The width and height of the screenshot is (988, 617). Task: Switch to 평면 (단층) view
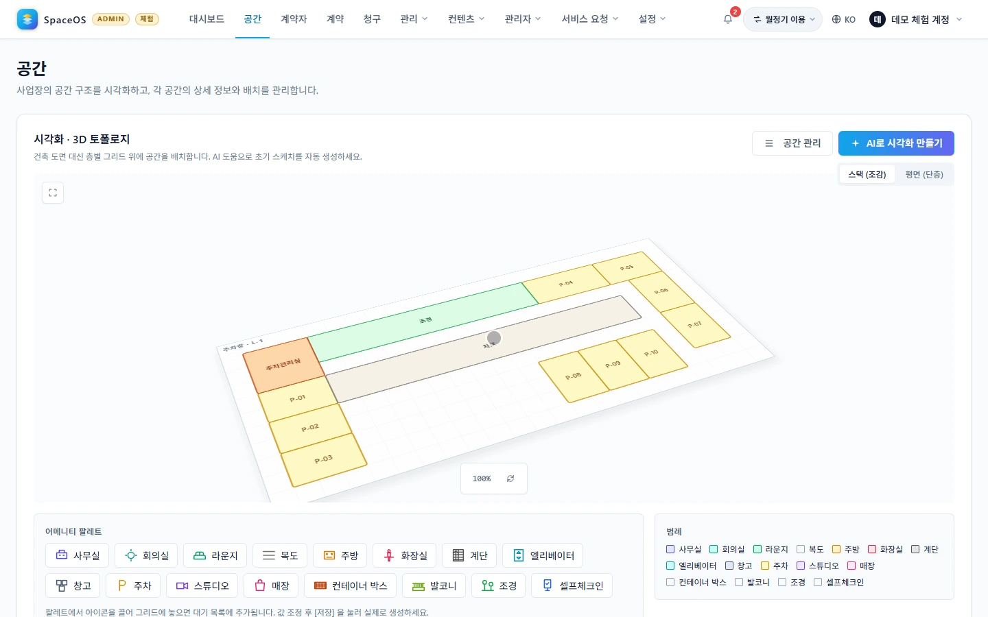(x=924, y=174)
